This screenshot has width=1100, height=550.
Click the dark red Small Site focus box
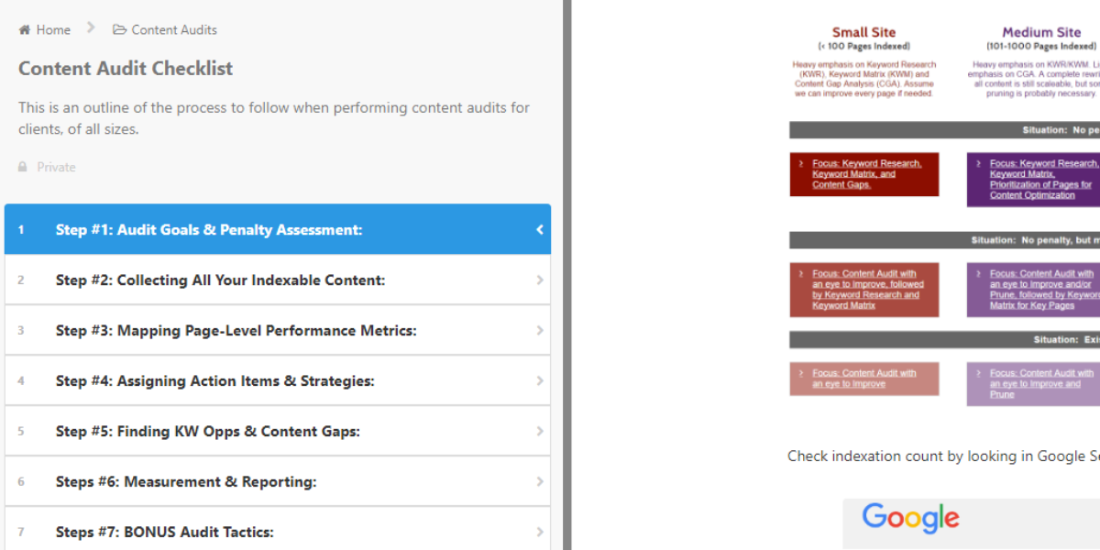coord(864,174)
